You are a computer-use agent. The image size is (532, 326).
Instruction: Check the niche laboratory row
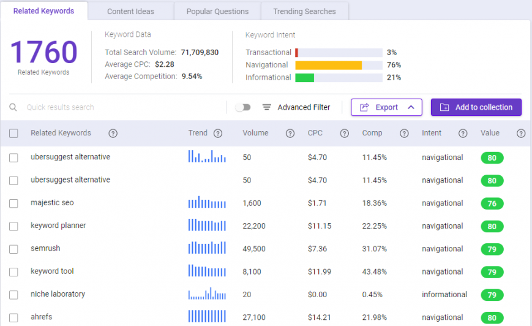pos(13,295)
